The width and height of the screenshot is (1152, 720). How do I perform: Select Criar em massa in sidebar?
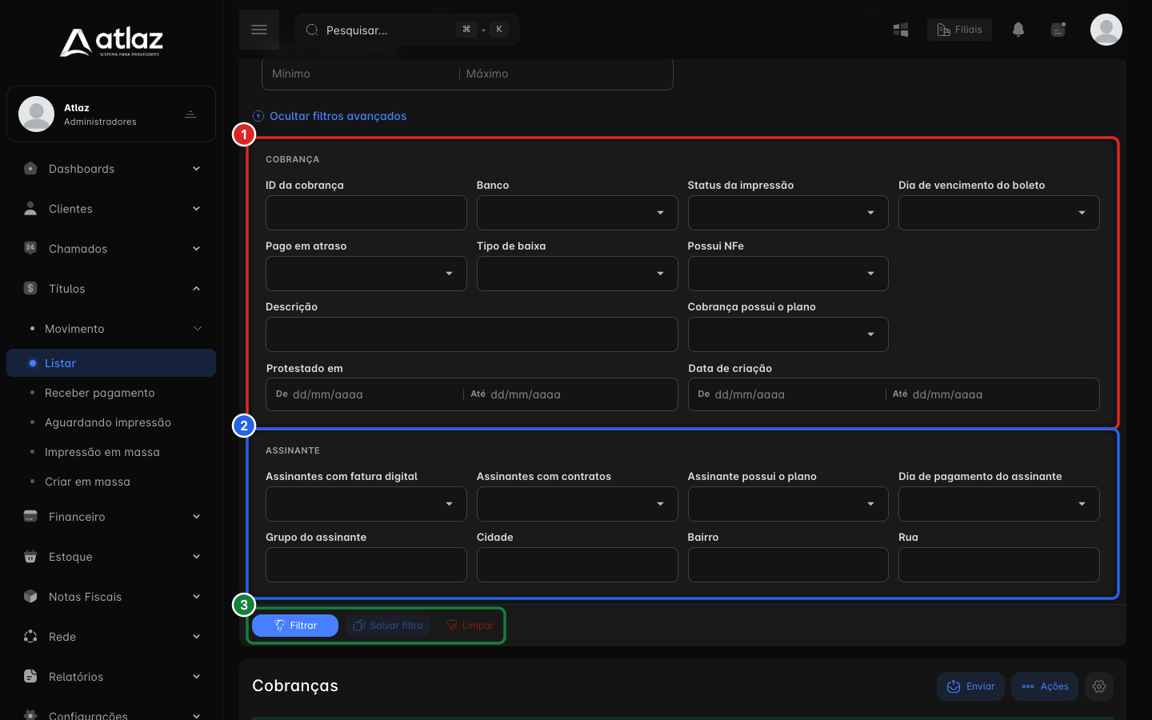(x=87, y=482)
